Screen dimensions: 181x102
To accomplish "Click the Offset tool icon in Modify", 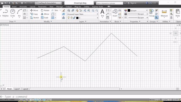I will [x=63, y=18].
